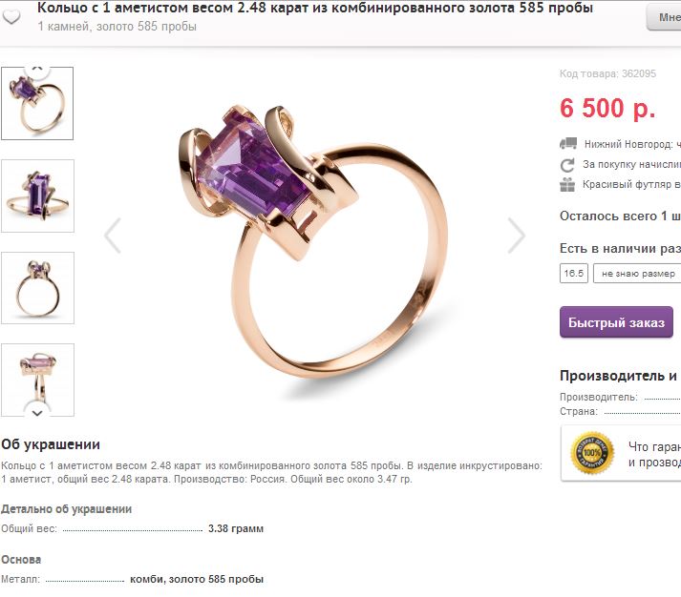Click the partially visible Мне button at top
This screenshot has width=681, height=597.
(x=664, y=17)
